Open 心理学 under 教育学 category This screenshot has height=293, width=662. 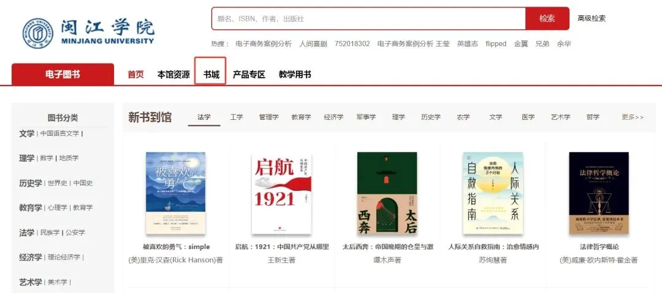[x=57, y=207]
